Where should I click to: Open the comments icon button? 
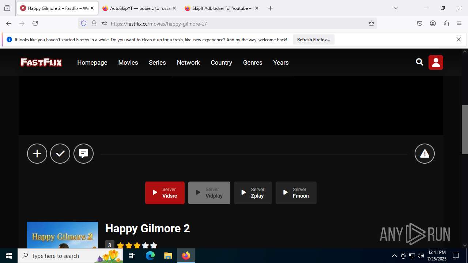[x=83, y=153]
